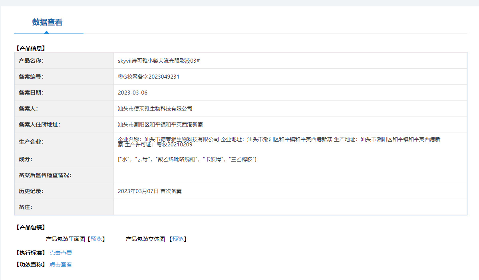Viewport: 479px width, 280px height.
Task: Click the 备案后监督检查情况 label
Action: (x=45, y=175)
